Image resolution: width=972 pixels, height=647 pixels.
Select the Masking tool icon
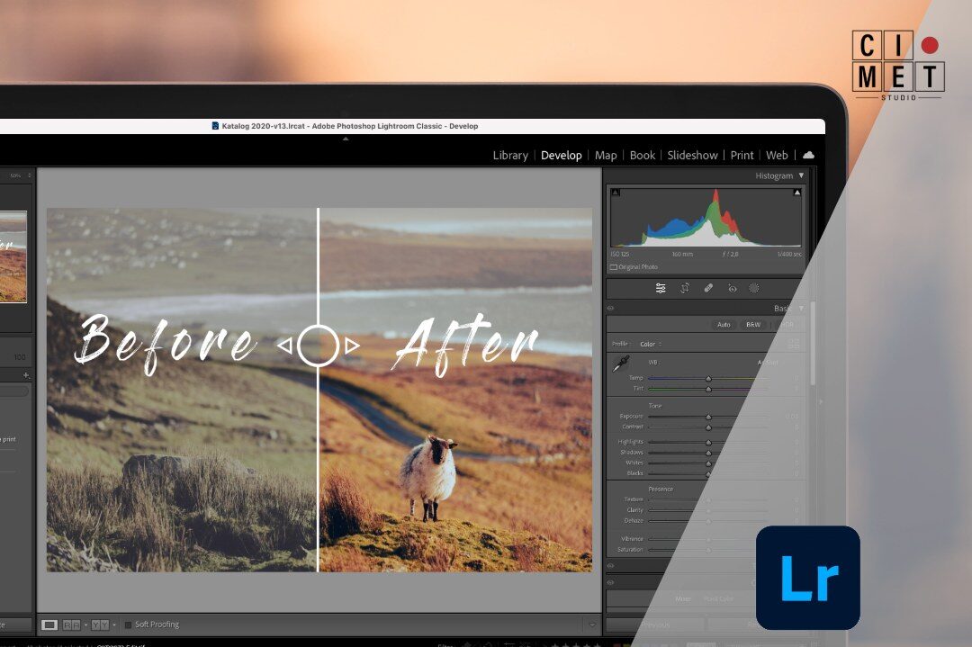(x=754, y=288)
